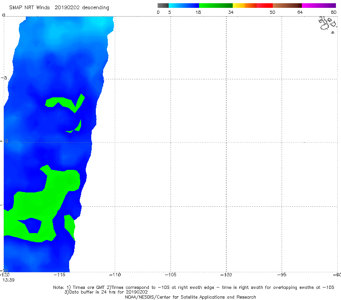Click the color bar label "34"
The image size is (341, 300).
tap(231, 12)
